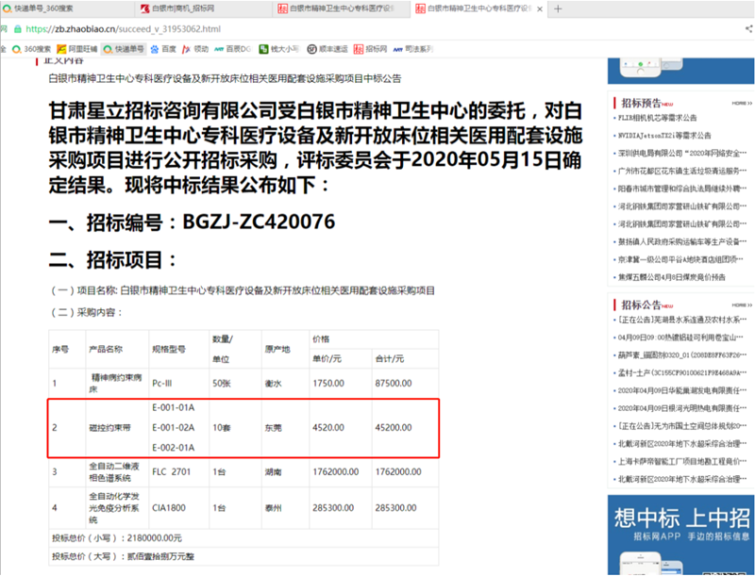Switch to the 快递单号_360搜索 tab

[61, 8]
